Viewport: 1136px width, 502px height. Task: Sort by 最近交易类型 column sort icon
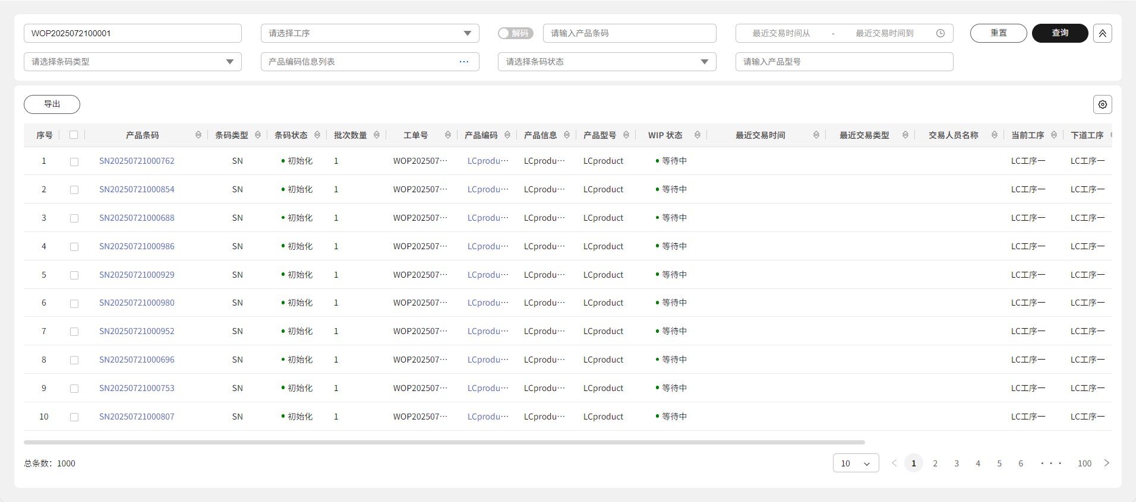point(905,135)
